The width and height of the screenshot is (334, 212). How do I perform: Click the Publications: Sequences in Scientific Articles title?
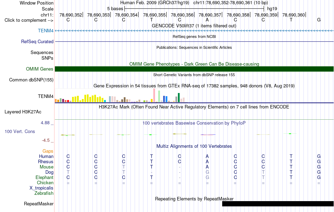194,47
